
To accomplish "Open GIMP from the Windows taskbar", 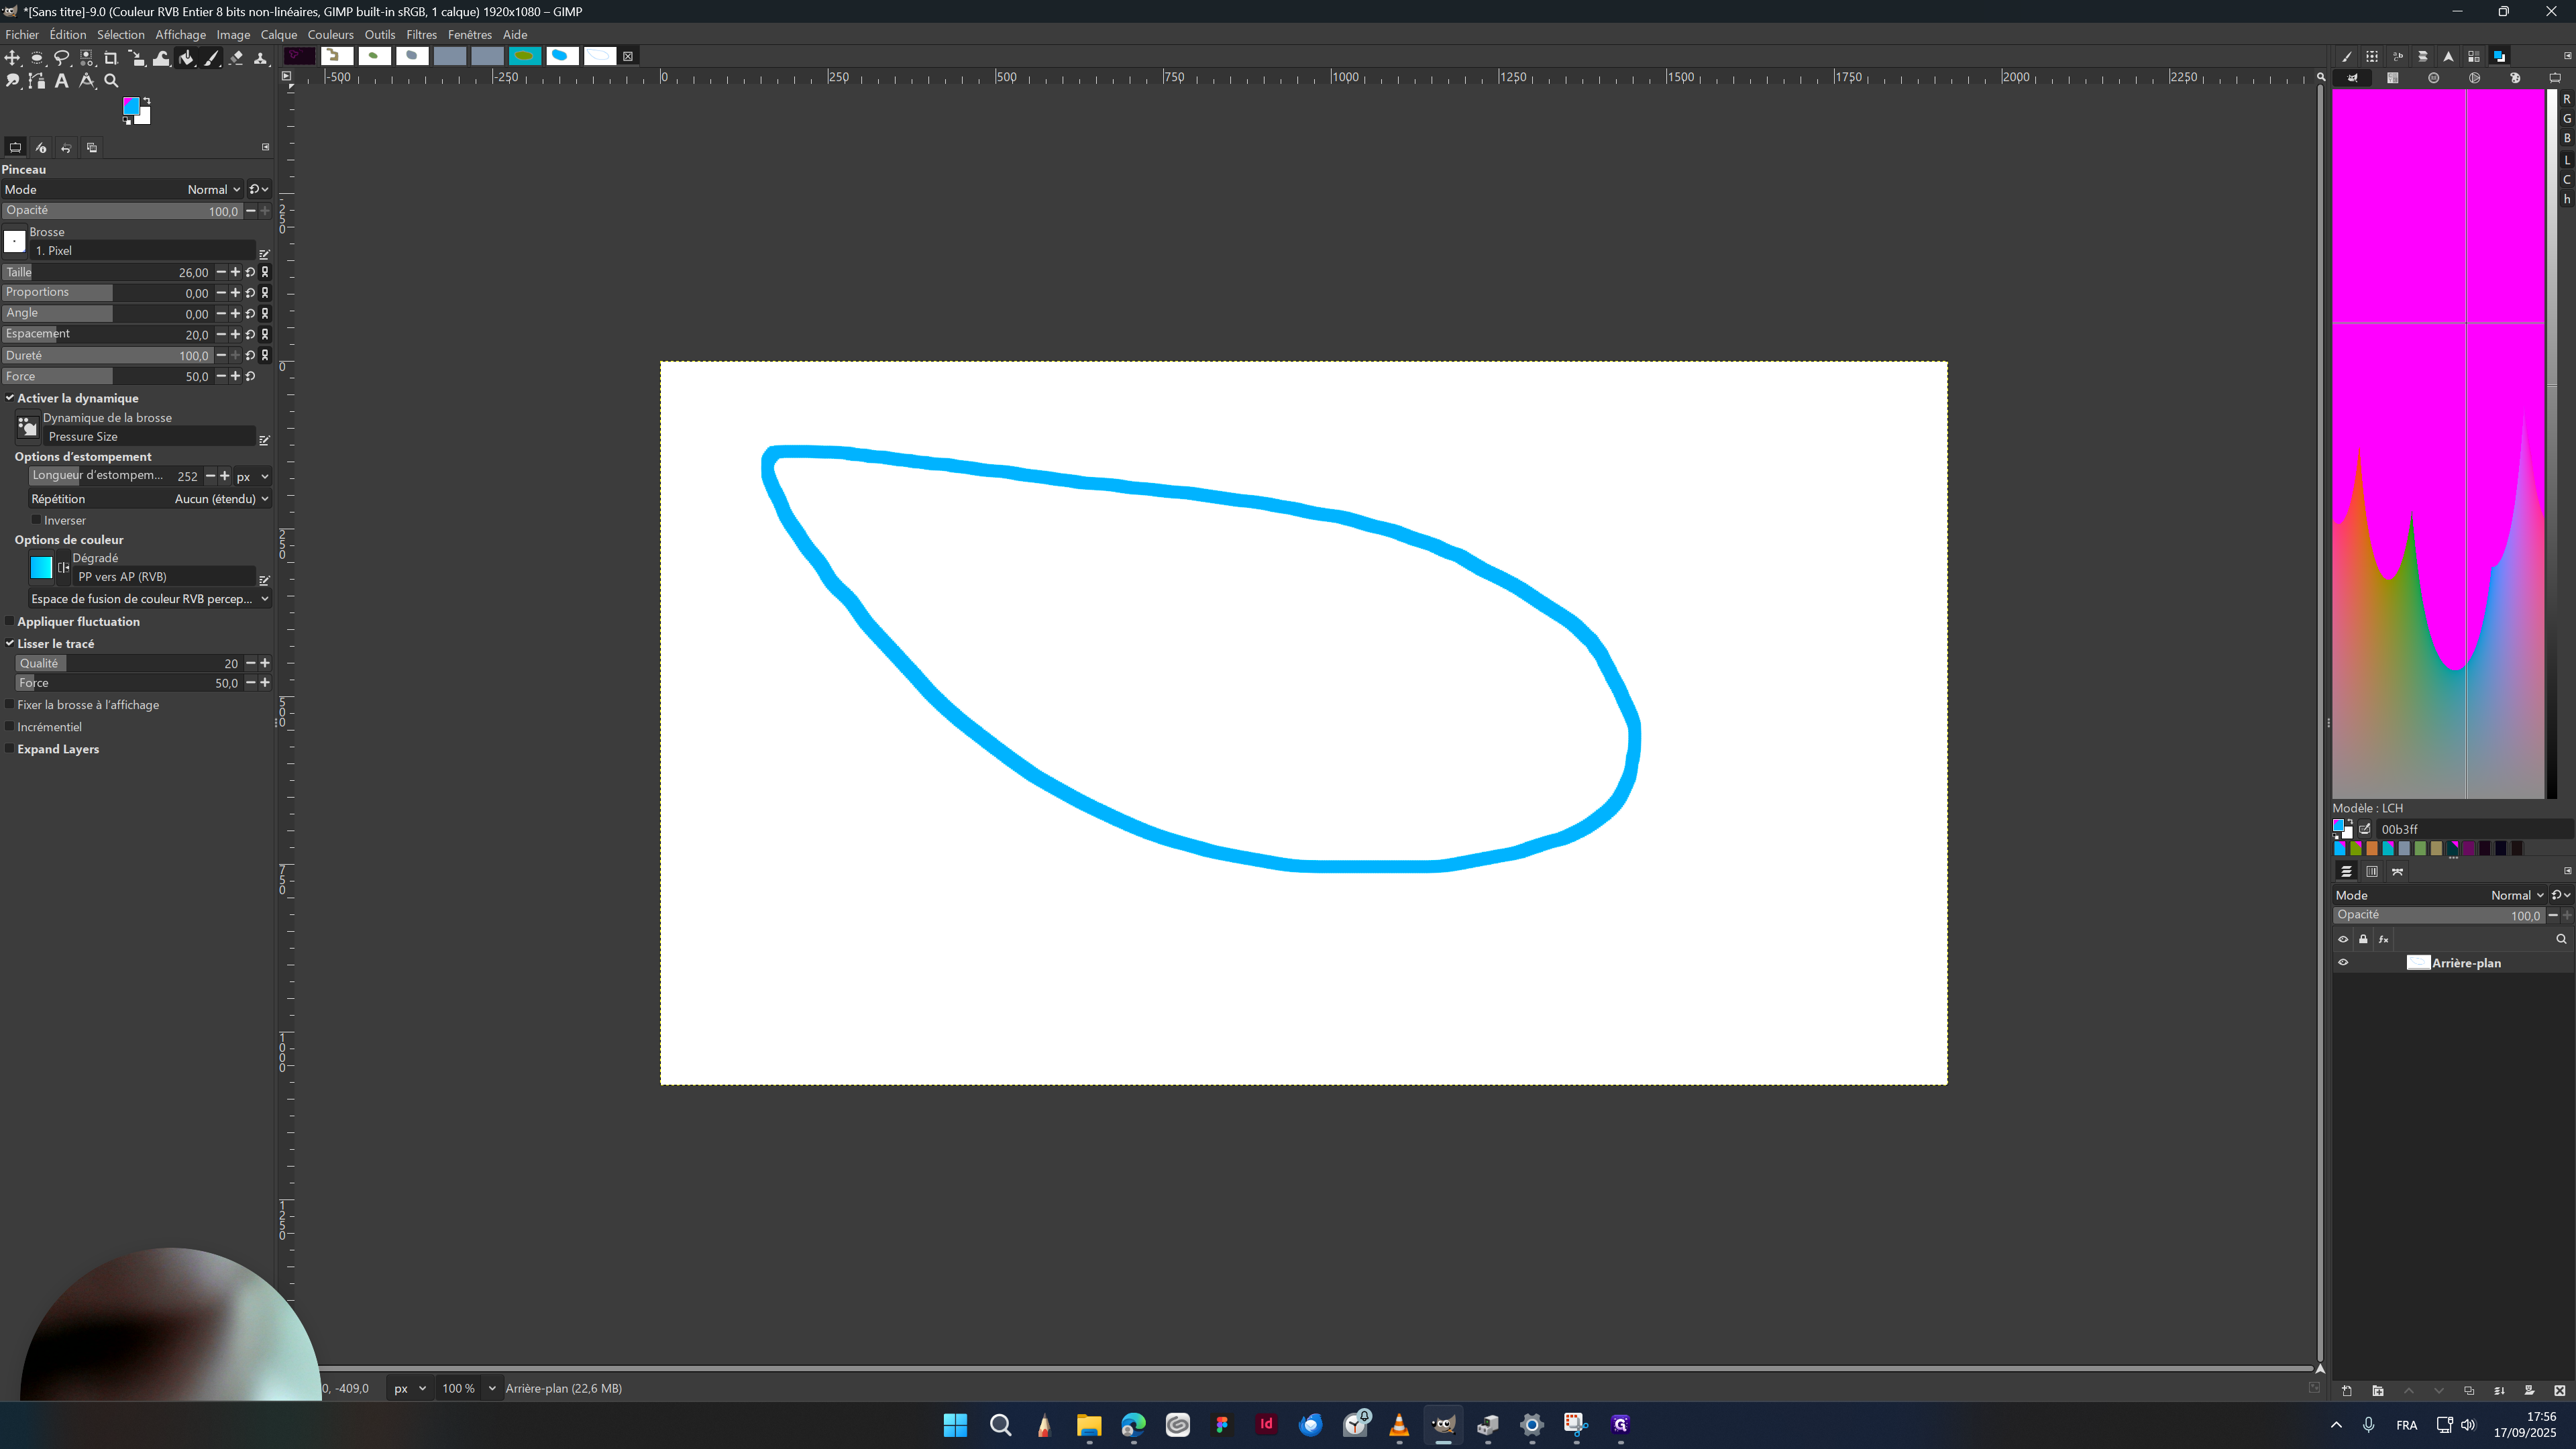I will tap(1443, 1425).
